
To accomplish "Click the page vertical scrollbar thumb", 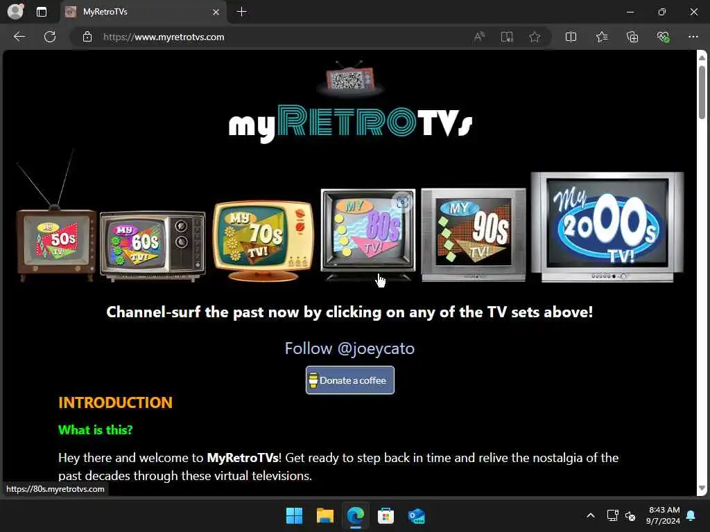I will coord(702,92).
